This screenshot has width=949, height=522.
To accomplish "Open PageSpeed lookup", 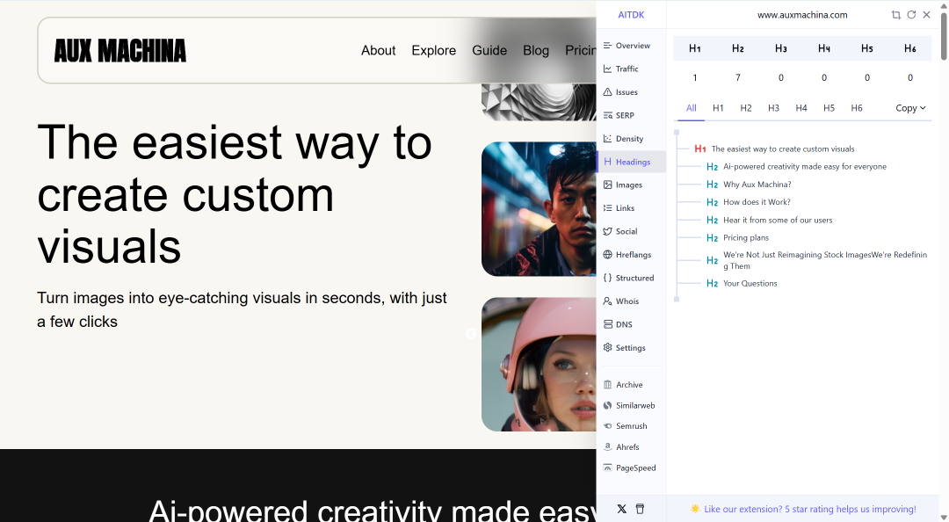I will 631,468.
